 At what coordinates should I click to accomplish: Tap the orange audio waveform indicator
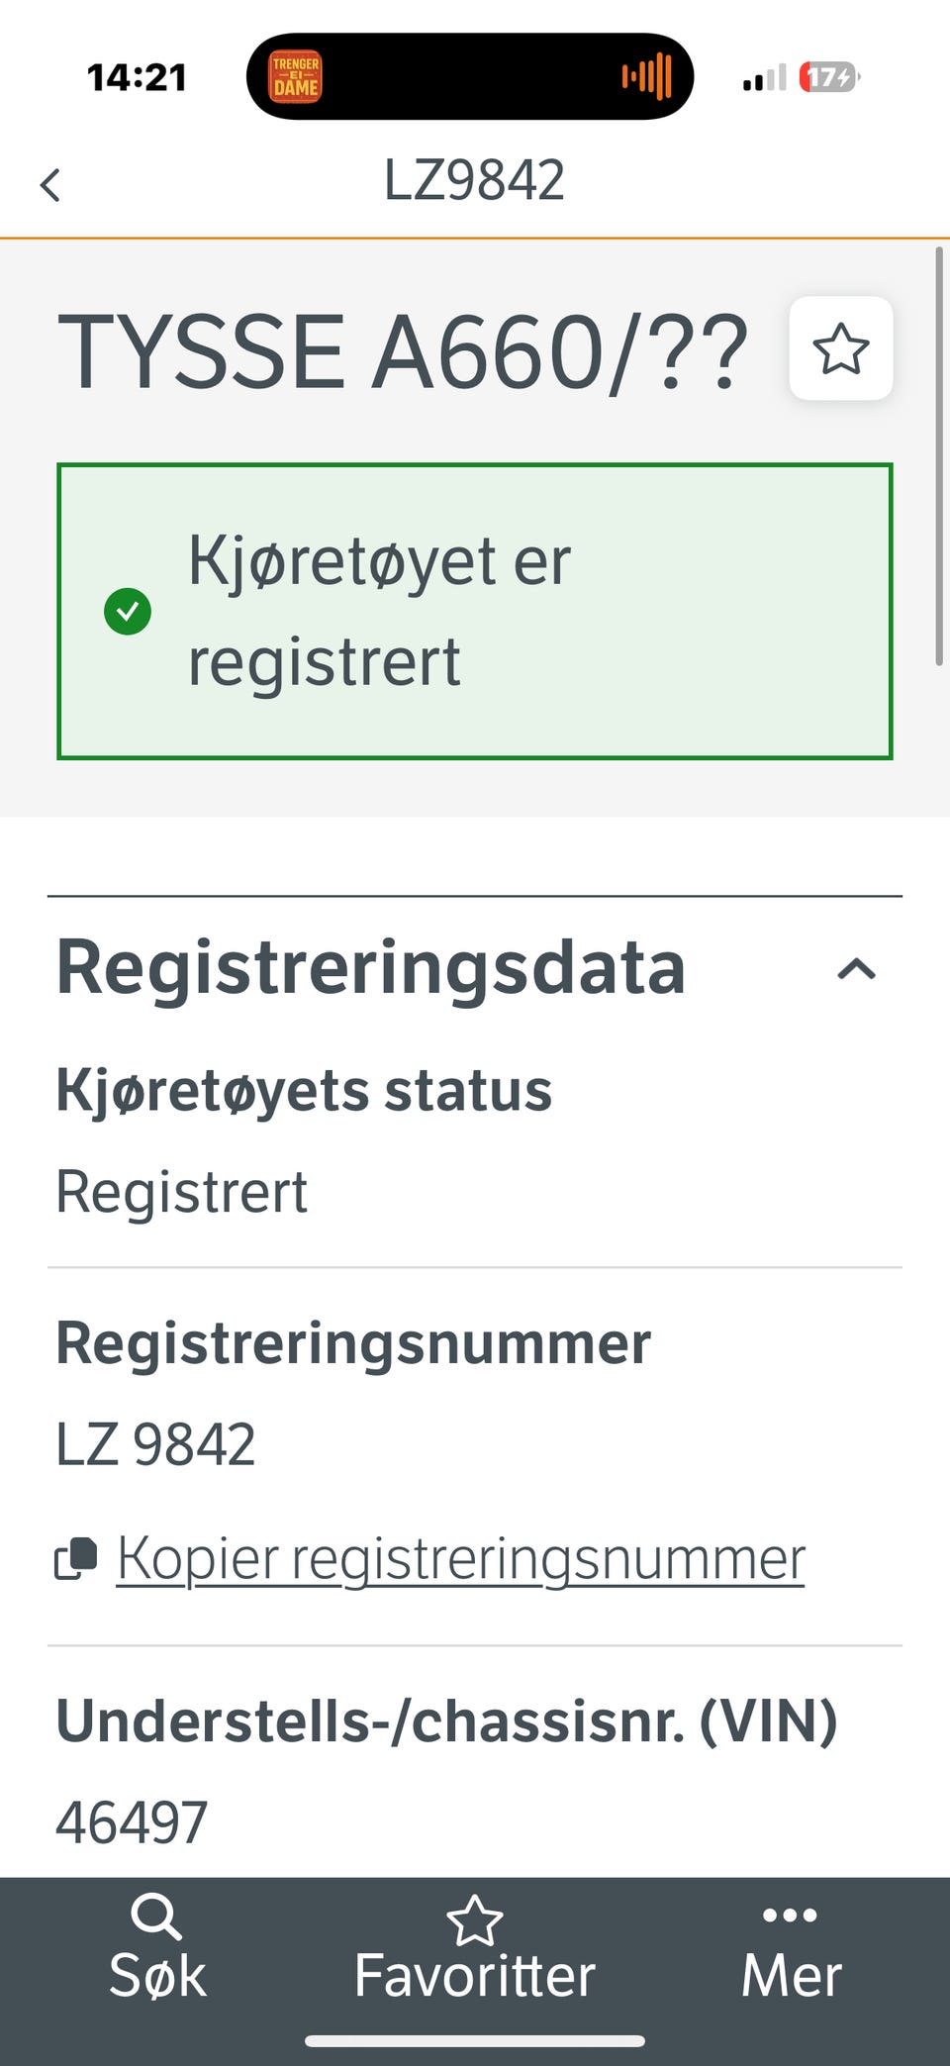(x=647, y=77)
